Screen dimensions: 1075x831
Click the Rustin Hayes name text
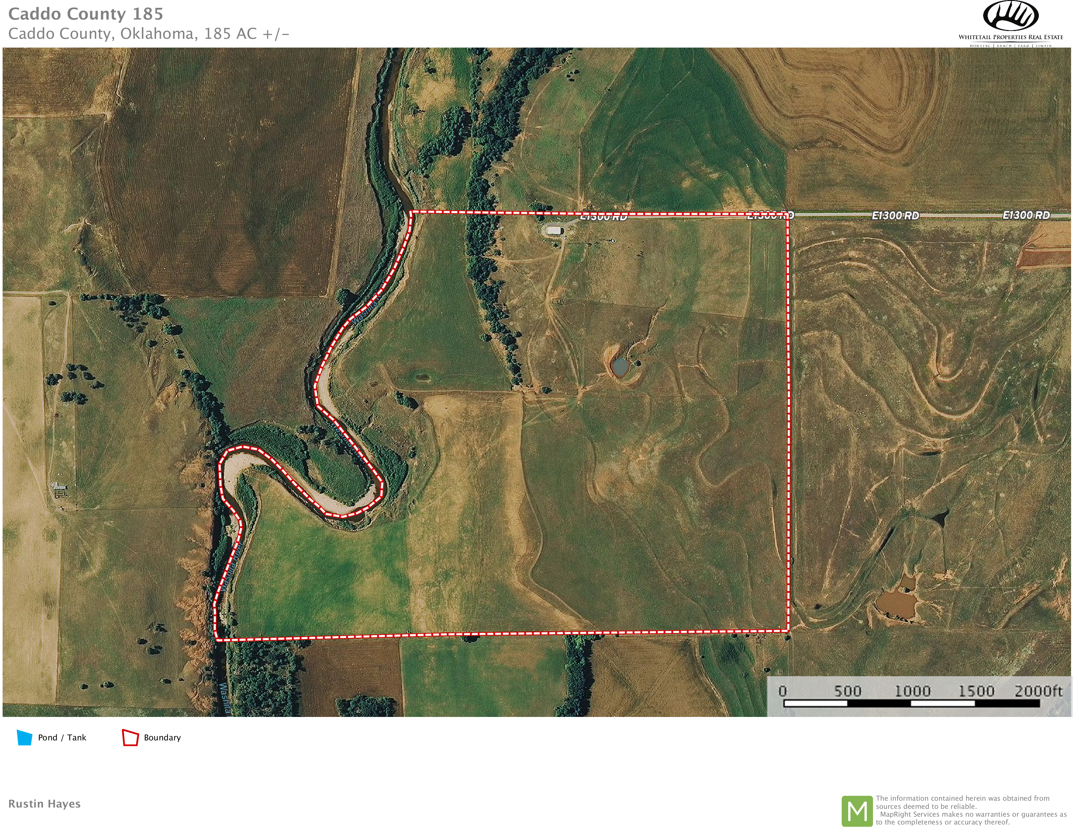pyautogui.click(x=44, y=803)
